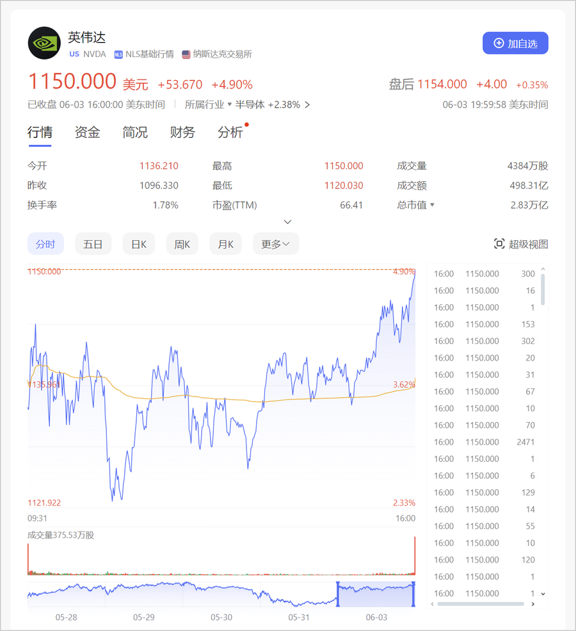Open the 行情 tab
Image resolution: width=576 pixels, height=631 pixels.
coord(40,133)
